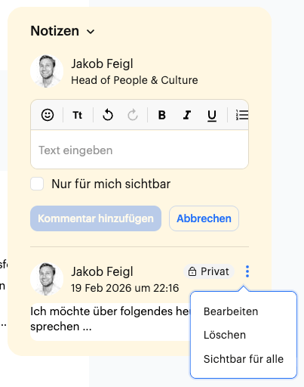Insert a numbered list

coord(242,115)
